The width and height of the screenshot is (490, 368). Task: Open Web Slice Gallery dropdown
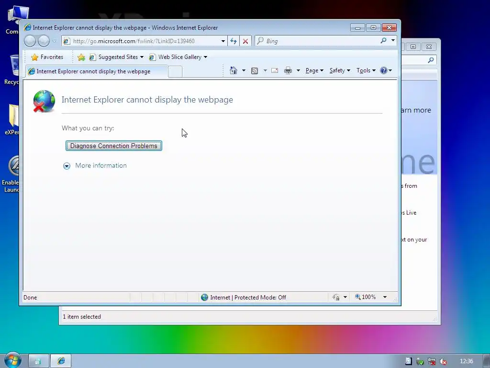pyautogui.click(x=205, y=57)
